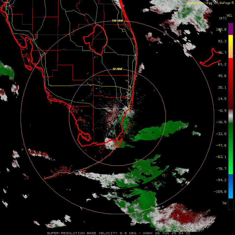Pick the bright red segment of the color bar
The width and height of the screenshot is (235, 235).
pyautogui.click(x=231, y=64)
